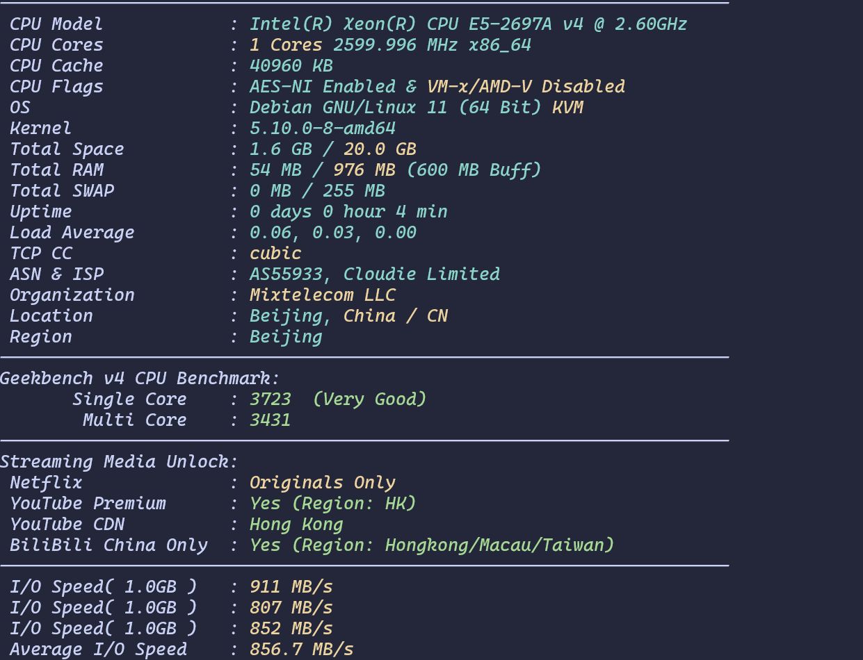Select YouTube CDN value 'Hong Kong'
863x660 pixels.
coord(296,525)
